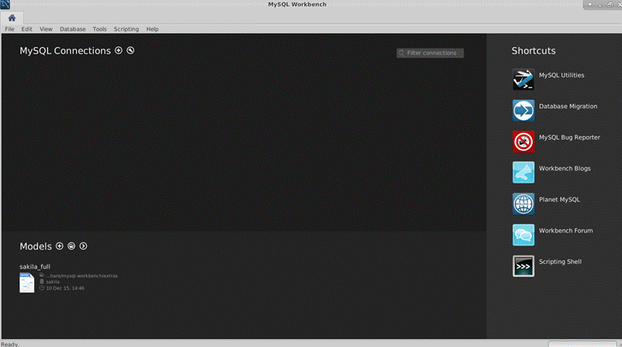Click the Scripting Shell label

pyautogui.click(x=560, y=262)
